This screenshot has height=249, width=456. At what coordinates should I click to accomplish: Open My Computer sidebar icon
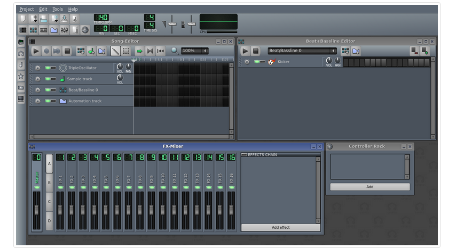click(21, 99)
